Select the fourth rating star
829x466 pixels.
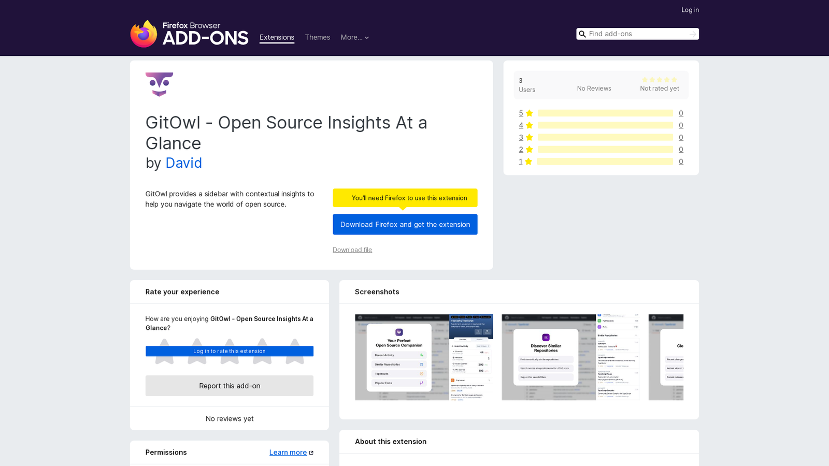click(x=262, y=351)
